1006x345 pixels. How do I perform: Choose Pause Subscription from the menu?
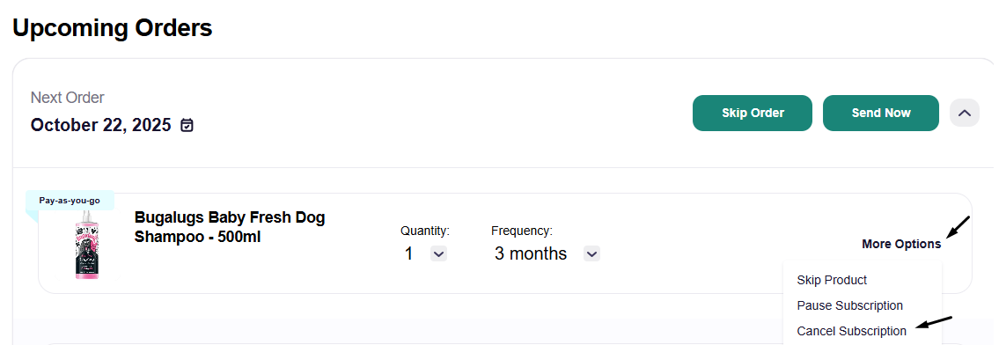click(849, 306)
